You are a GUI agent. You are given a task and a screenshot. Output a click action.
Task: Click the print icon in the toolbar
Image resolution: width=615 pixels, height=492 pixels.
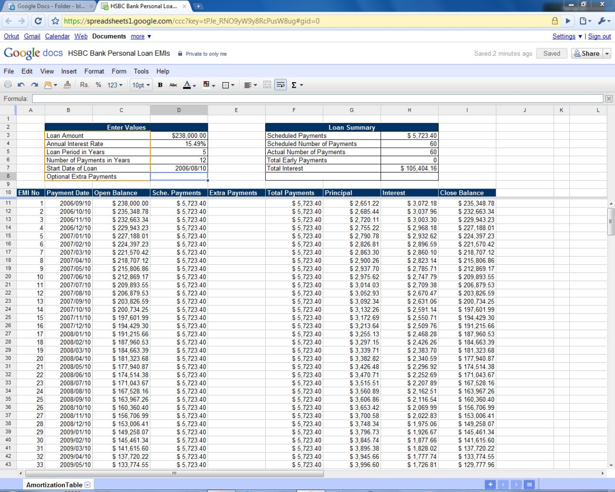8,85
